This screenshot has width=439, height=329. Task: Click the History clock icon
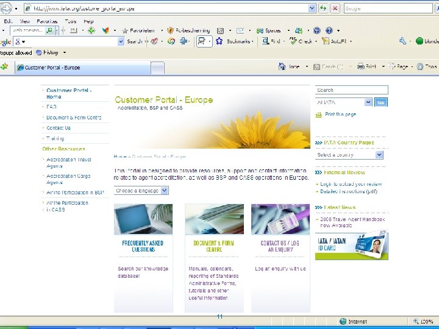point(39,52)
